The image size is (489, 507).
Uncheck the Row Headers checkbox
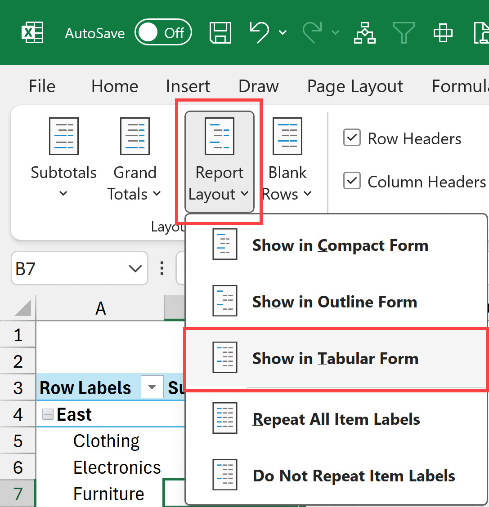coord(352,138)
